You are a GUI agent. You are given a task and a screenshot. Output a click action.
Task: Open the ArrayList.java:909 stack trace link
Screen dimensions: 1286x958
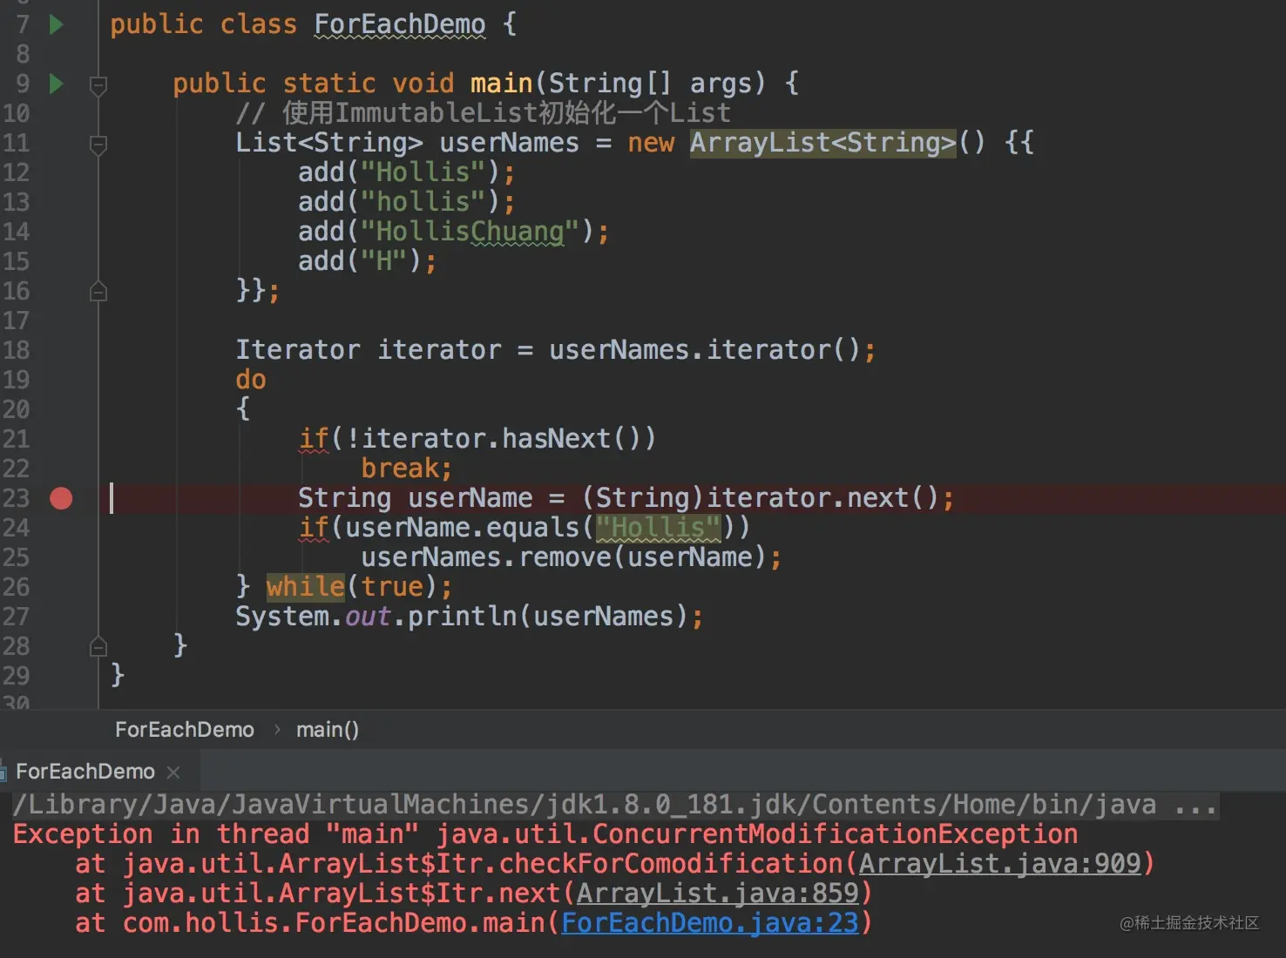1000,863
